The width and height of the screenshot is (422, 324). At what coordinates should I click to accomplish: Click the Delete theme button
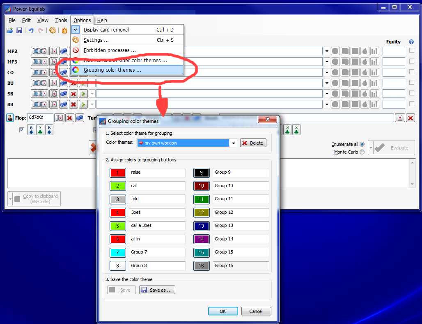(x=253, y=143)
